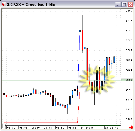Click the 05:45 time label
135x131 pixels.
[x=48, y=128]
